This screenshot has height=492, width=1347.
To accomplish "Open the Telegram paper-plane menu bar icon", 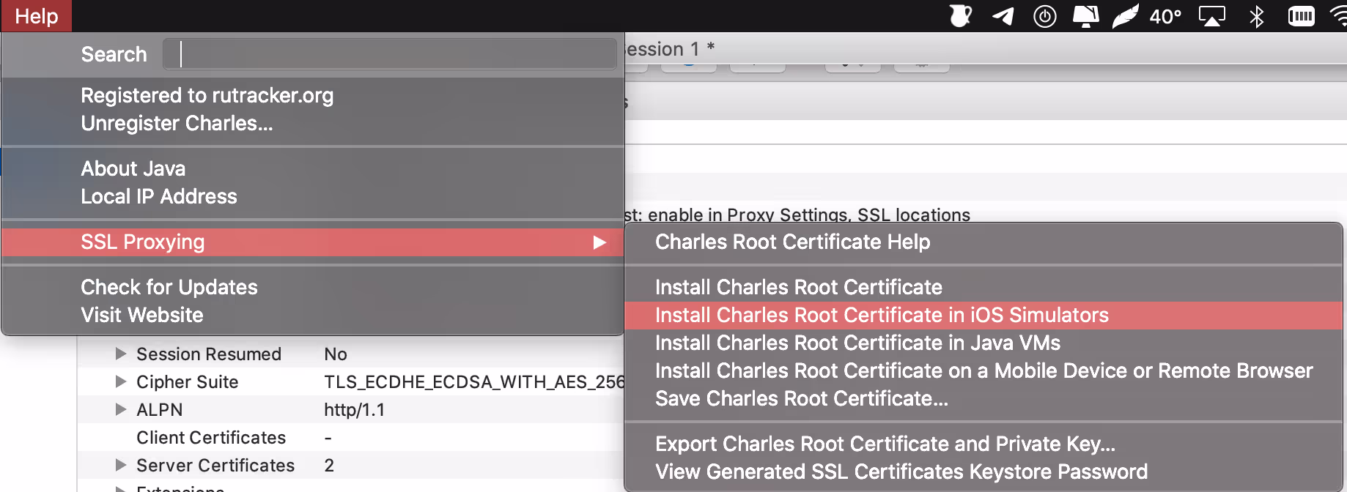I will [1003, 16].
